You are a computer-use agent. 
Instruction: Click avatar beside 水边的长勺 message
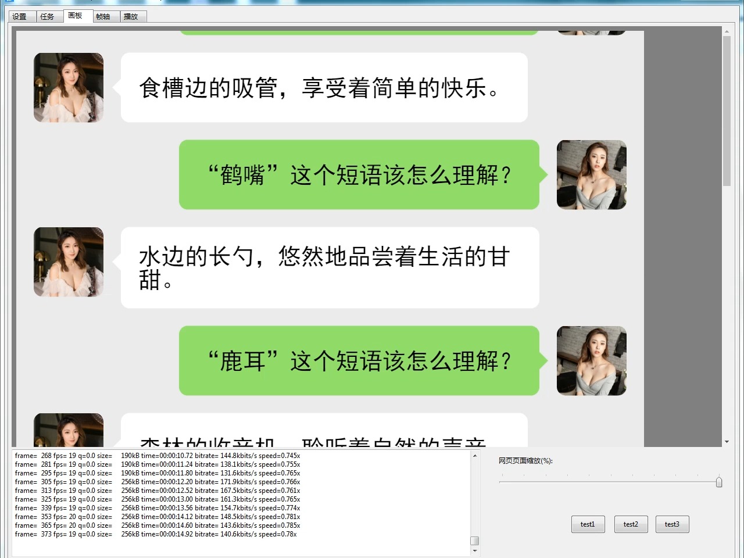[x=69, y=262]
